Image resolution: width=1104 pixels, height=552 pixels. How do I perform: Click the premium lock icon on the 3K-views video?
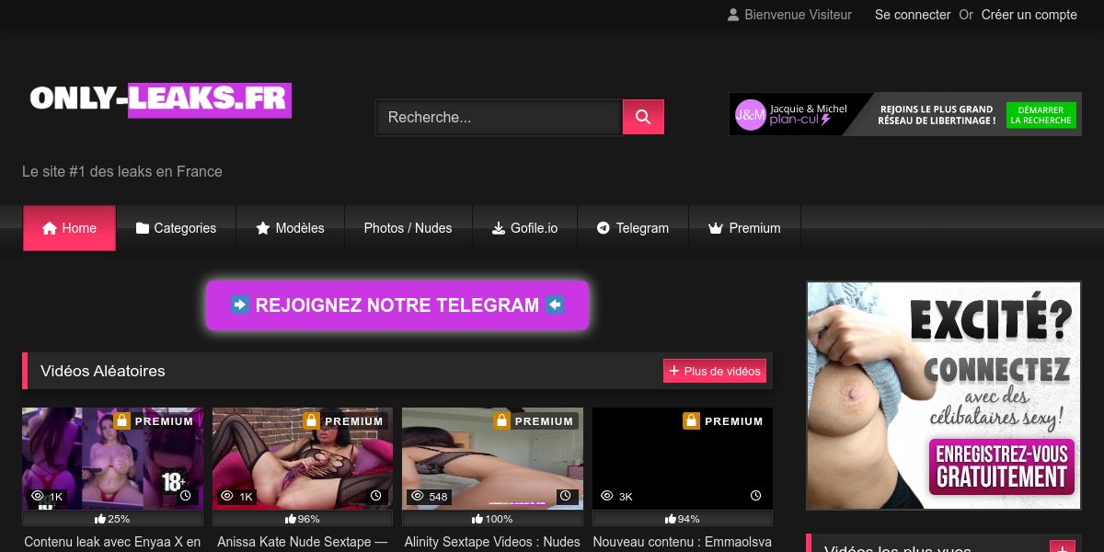[x=691, y=420]
